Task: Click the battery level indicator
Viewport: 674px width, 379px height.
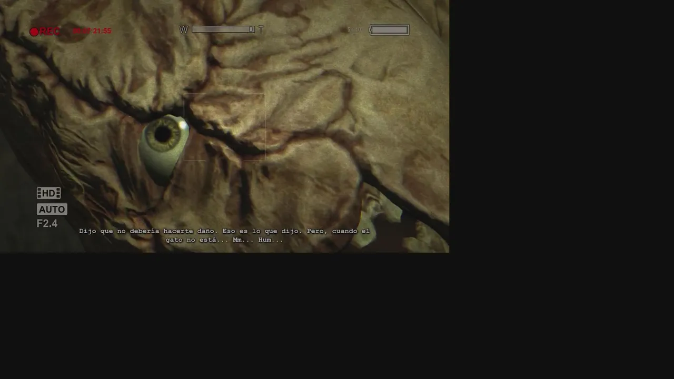Action: point(389,30)
